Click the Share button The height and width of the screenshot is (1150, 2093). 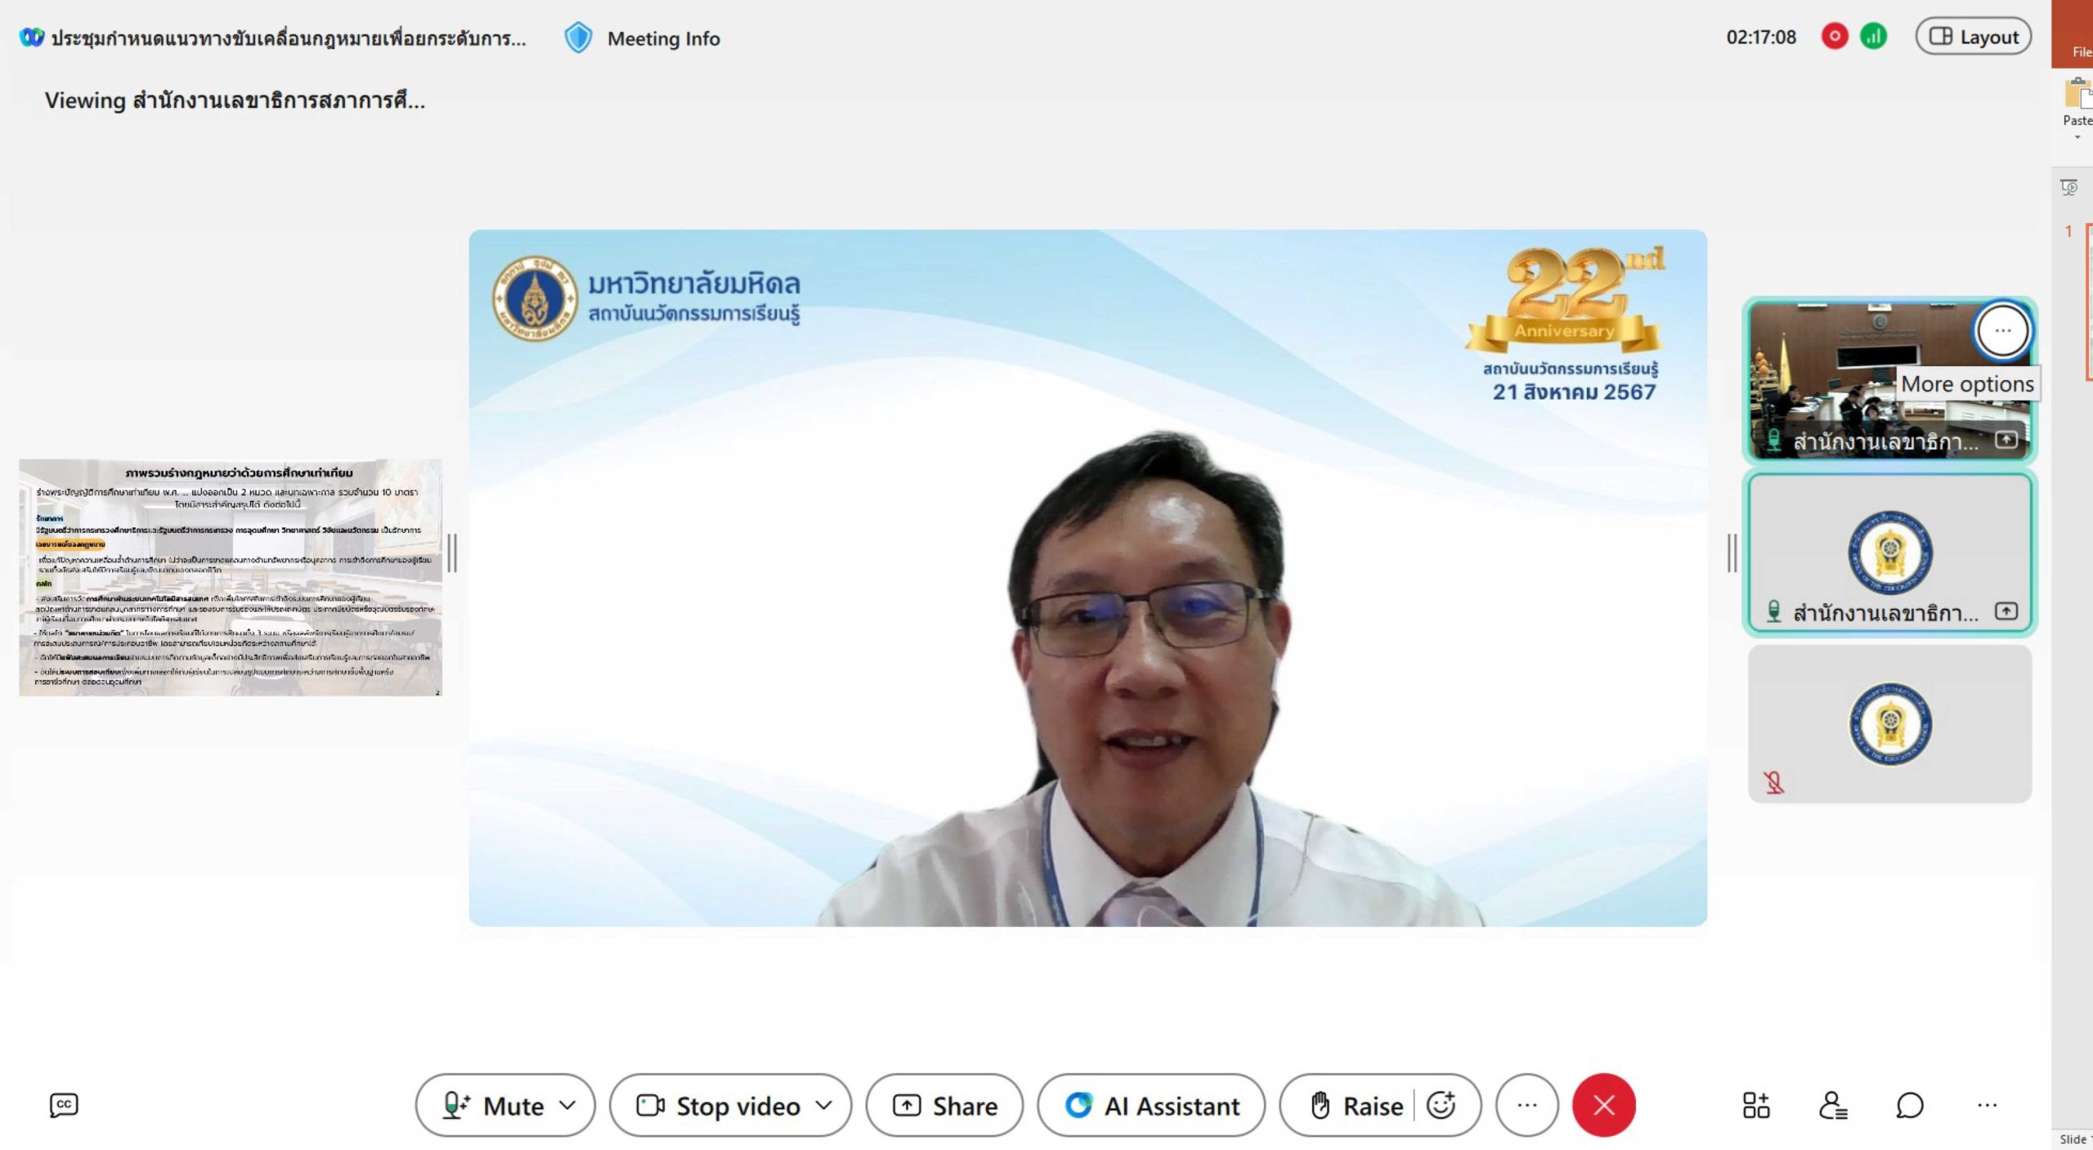pos(944,1105)
